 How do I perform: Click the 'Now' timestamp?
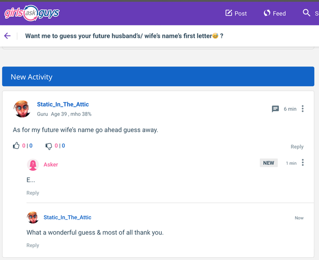(299, 218)
